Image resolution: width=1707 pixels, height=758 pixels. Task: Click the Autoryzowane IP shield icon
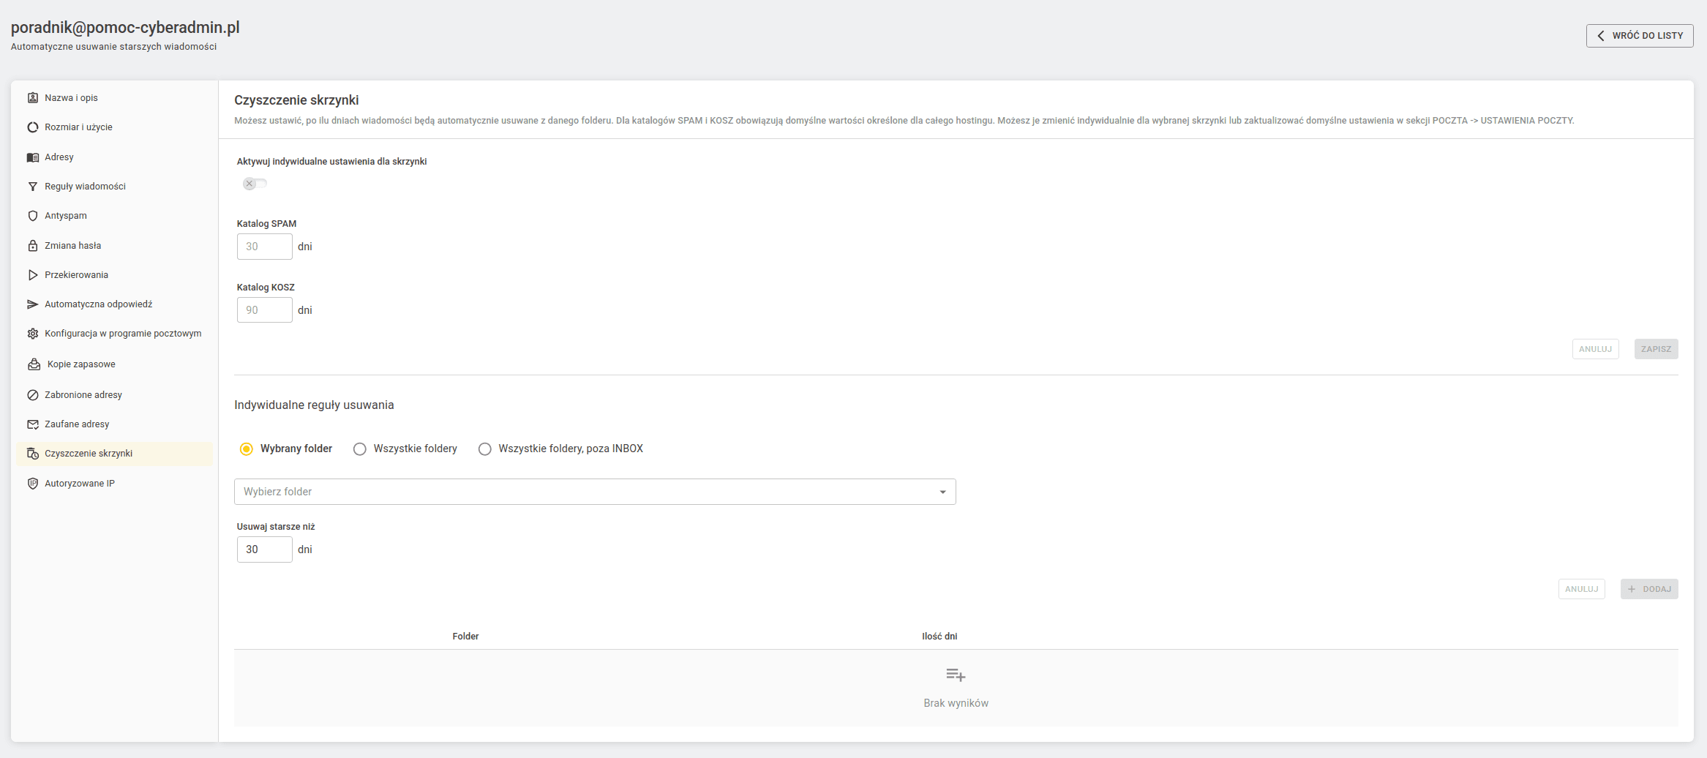pyautogui.click(x=33, y=484)
